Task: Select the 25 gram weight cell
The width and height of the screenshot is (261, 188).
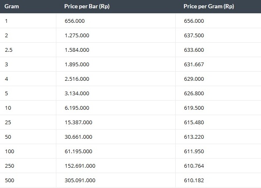Action: coord(28,122)
